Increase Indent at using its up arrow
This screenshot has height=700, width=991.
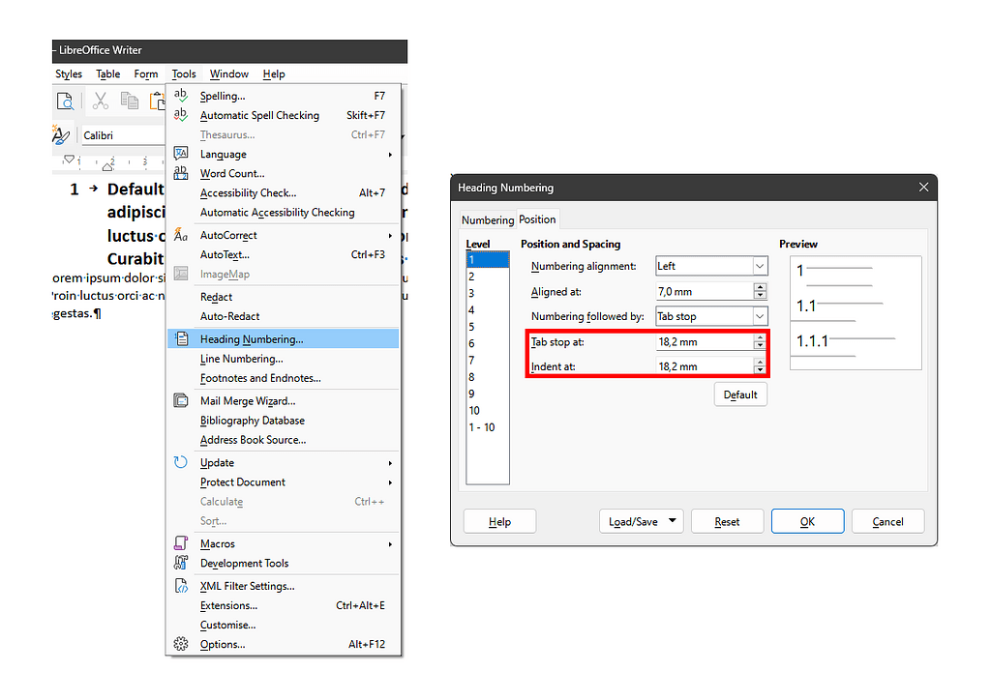[x=760, y=362]
